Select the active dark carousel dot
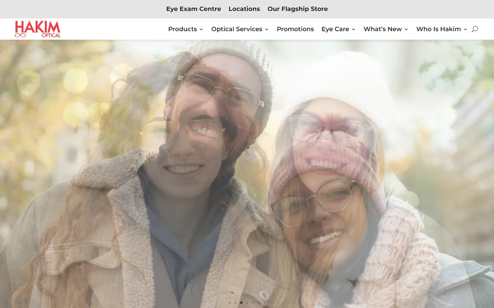 point(241,303)
